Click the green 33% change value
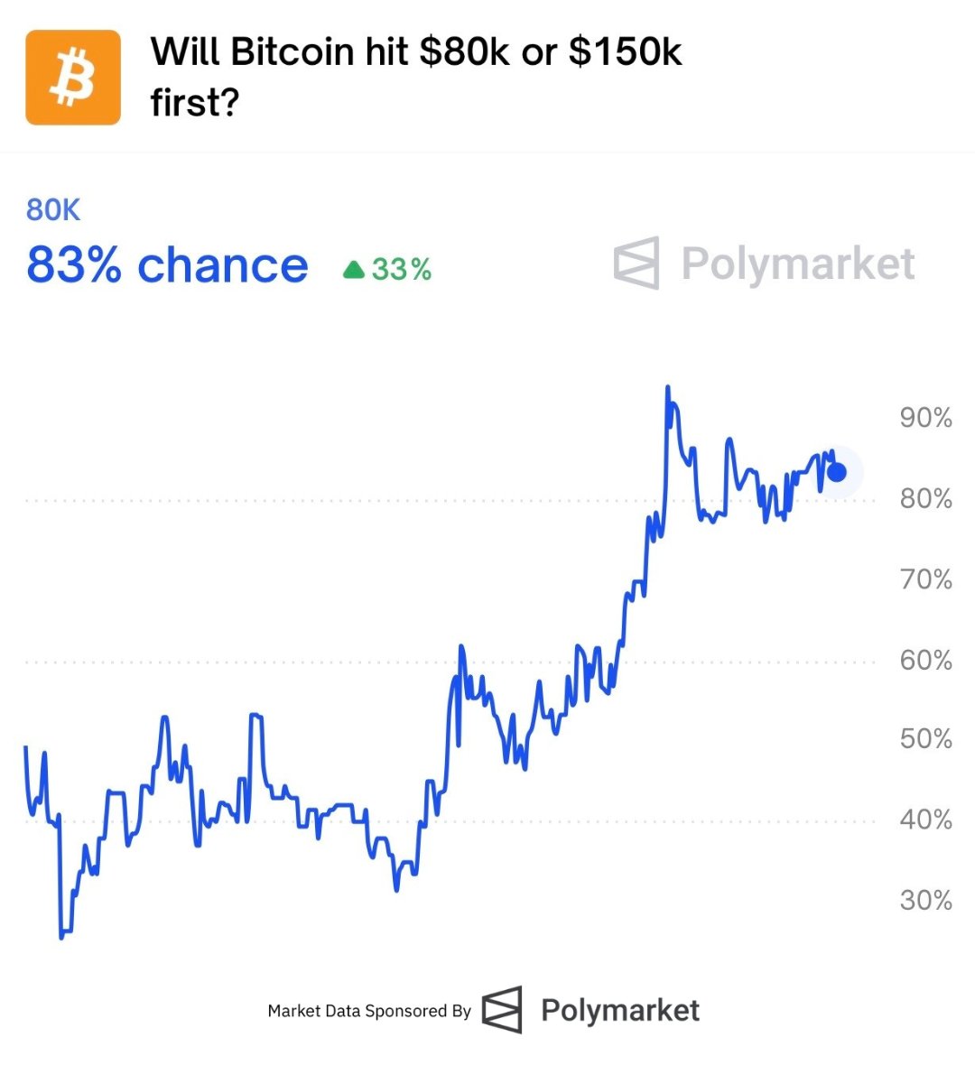 [x=402, y=269]
